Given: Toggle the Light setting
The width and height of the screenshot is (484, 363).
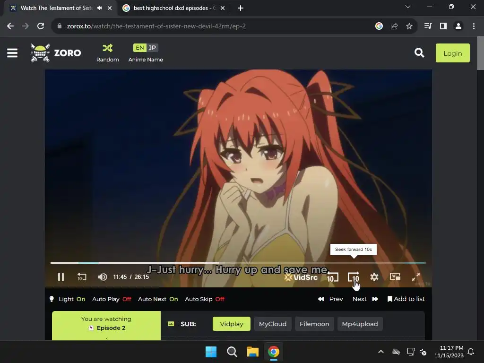Looking at the screenshot, I should point(67,299).
